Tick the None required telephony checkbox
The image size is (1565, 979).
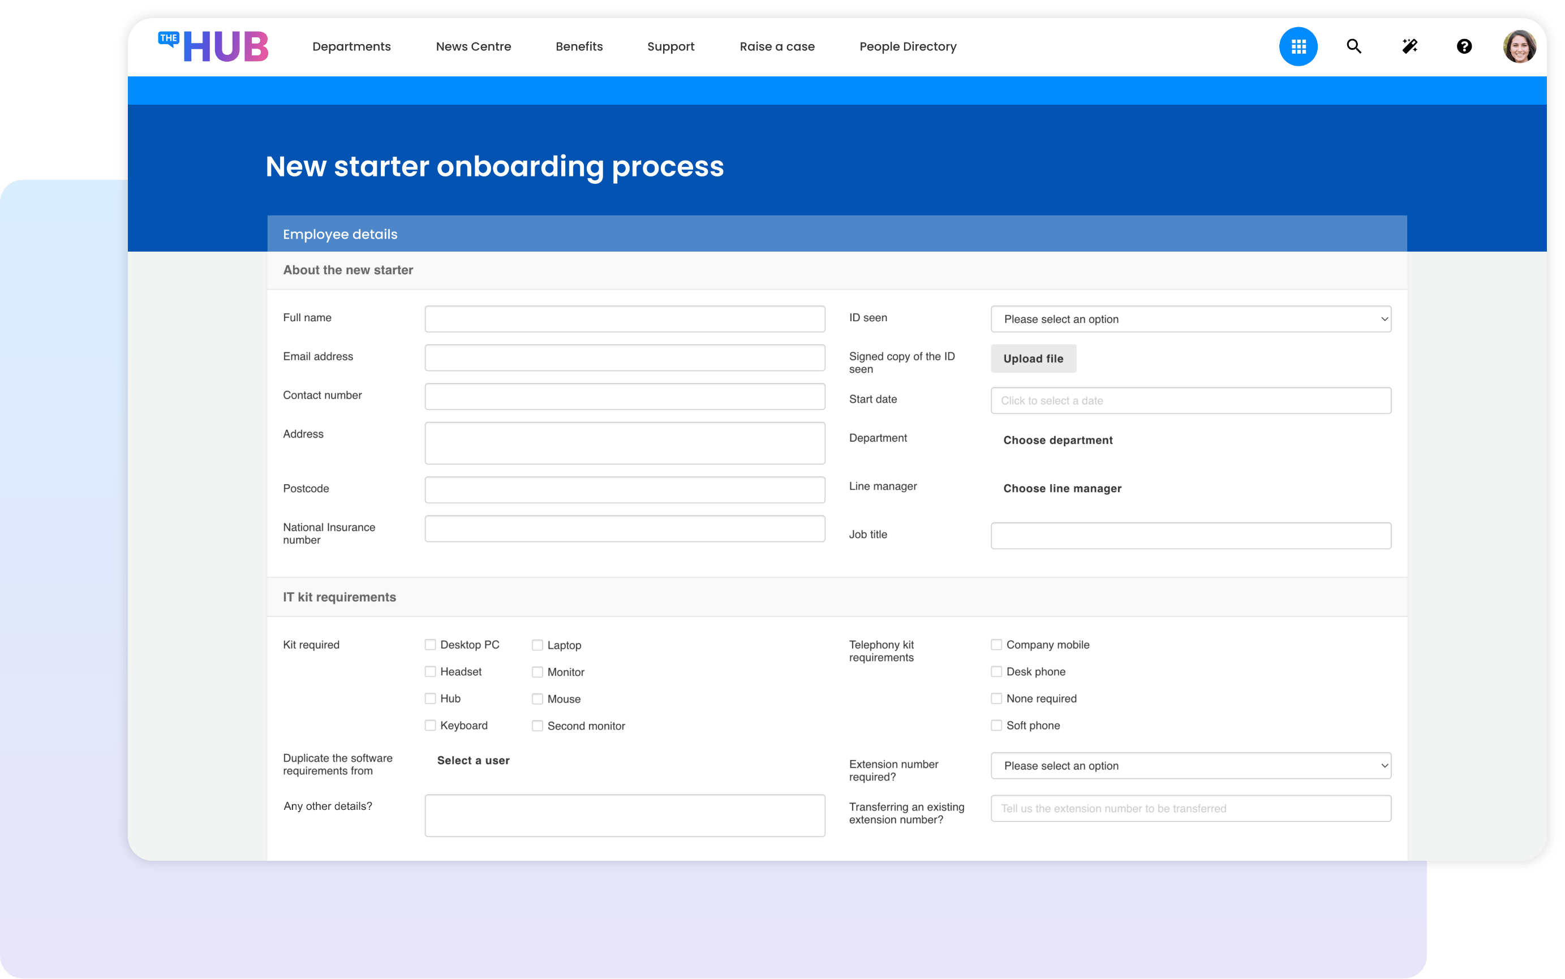point(996,698)
